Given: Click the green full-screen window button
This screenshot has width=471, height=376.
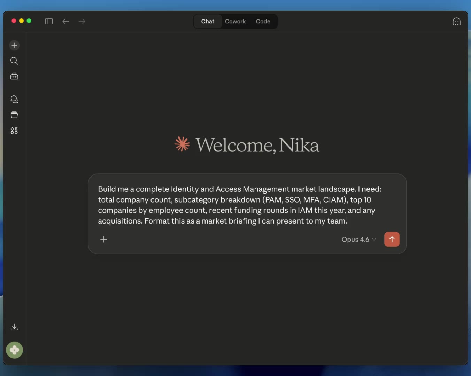Looking at the screenshot, I should coord(29,21).
